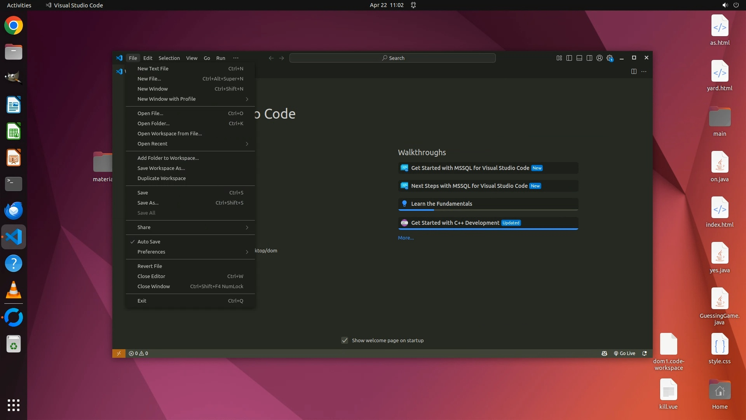
Task: Start Go Live server button
Action: [x=625, y=353]
